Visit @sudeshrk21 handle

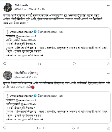pos(23,77)
